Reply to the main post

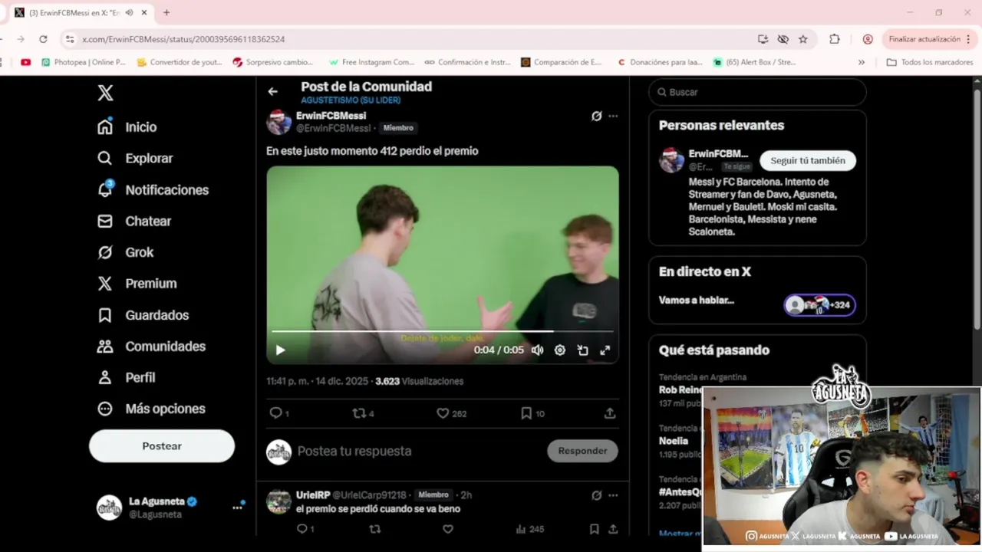coord(278,413)
